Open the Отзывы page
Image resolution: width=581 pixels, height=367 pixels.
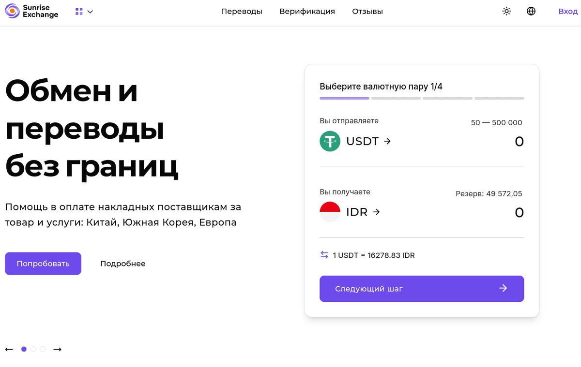(x=367, y=12)
